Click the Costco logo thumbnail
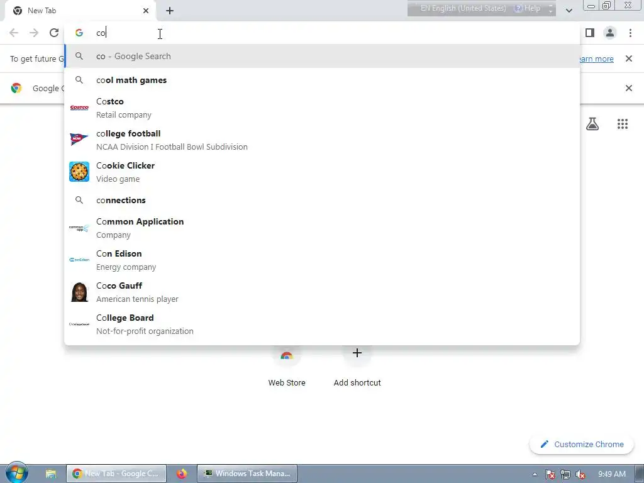This screenshot has width=644, height=483. (x=79, y=108)
